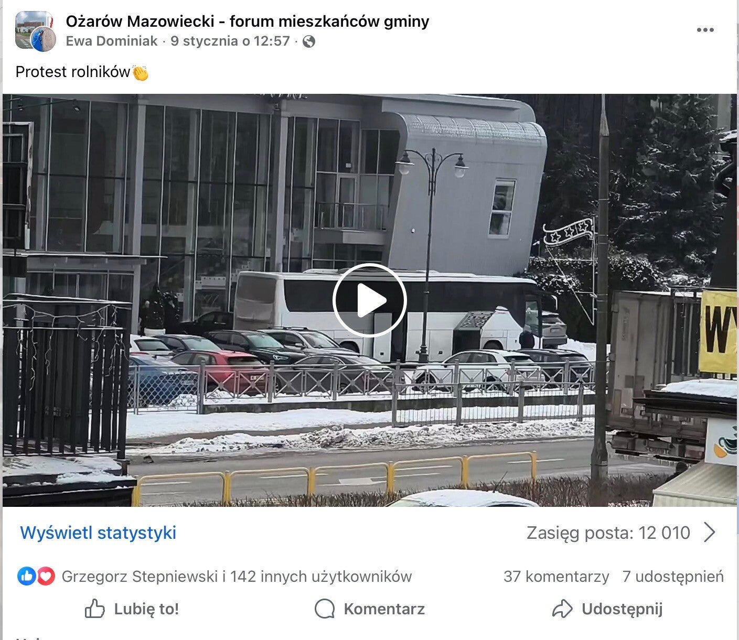Open the three-dot post options menu
Viewport: 739px width, 640px height.
click(x=705, y=30)
